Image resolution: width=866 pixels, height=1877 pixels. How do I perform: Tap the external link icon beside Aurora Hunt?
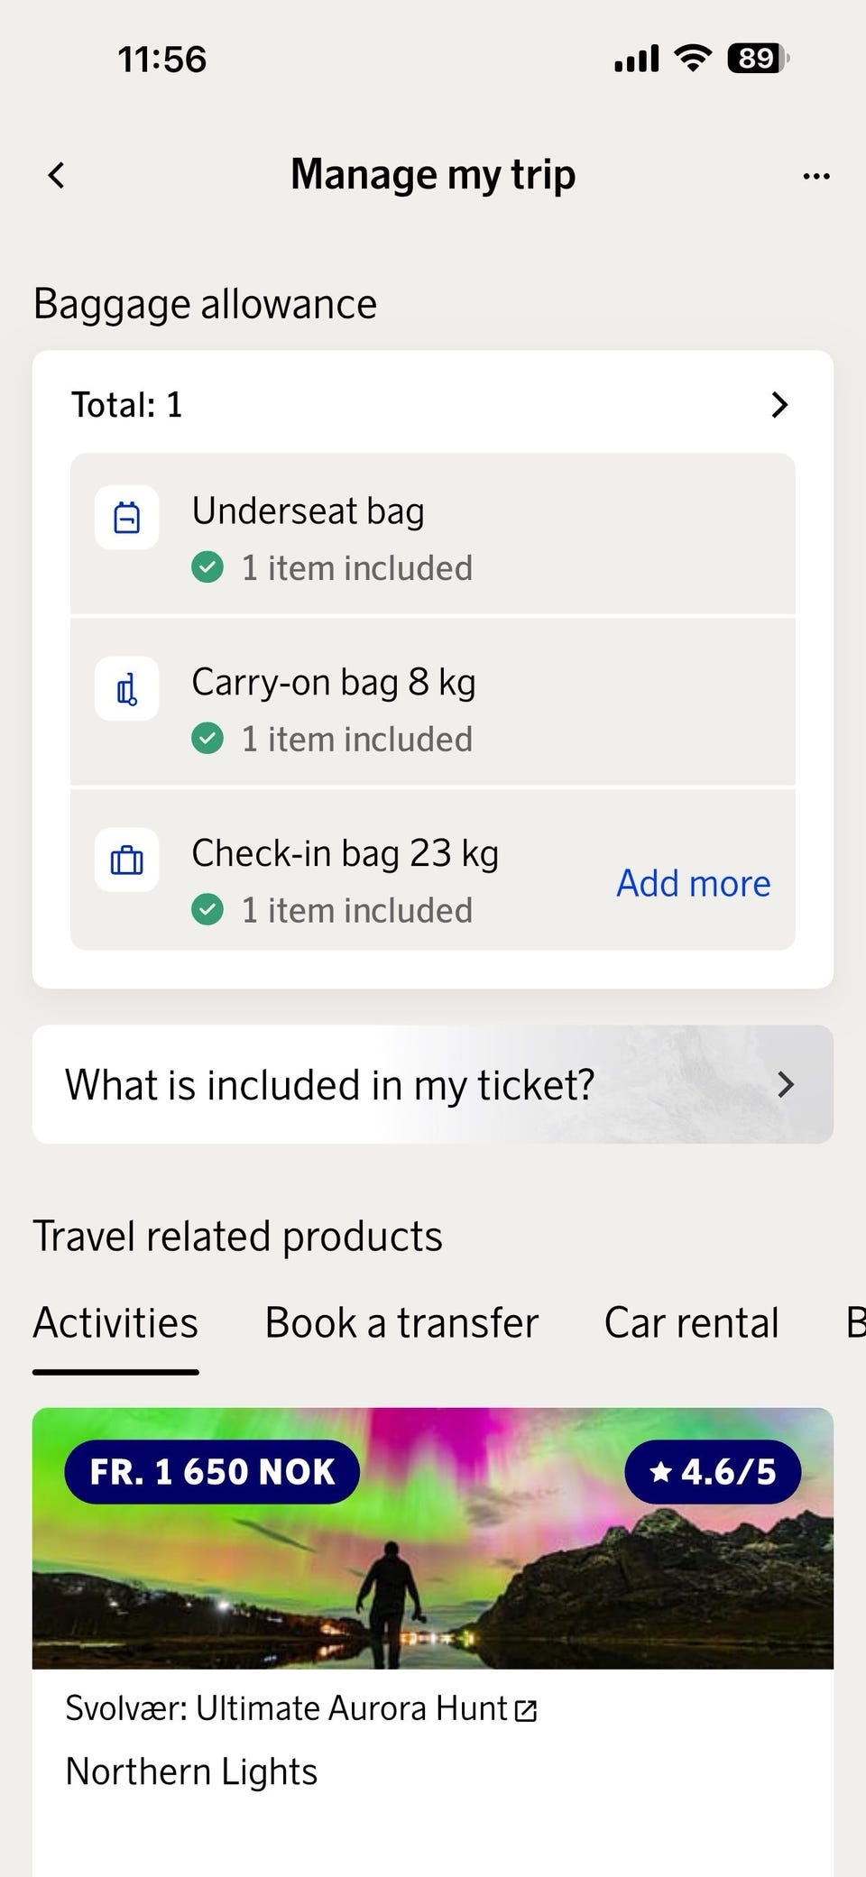point(526,1711)
